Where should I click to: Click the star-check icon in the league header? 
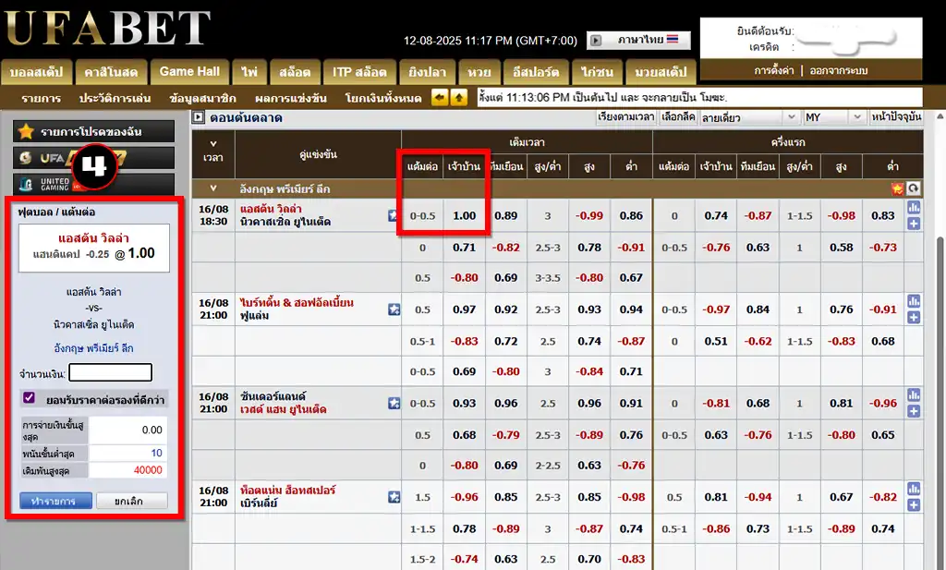[898, 188]
